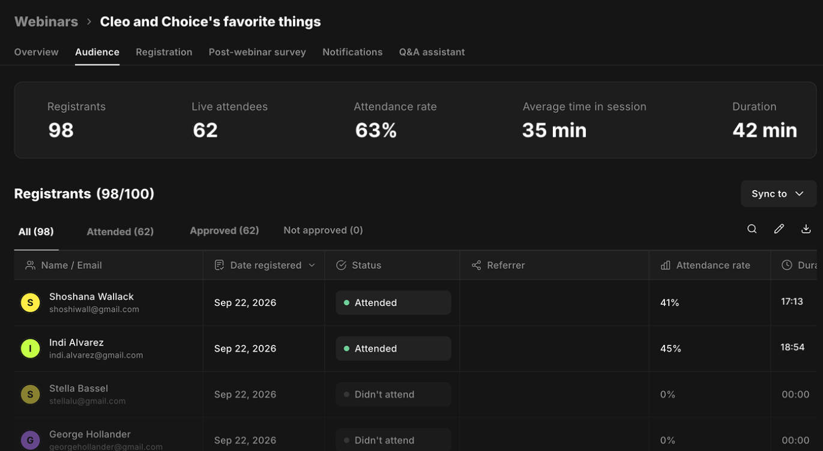Click the Attendance rate column chart icon

(x=666, y=265)
